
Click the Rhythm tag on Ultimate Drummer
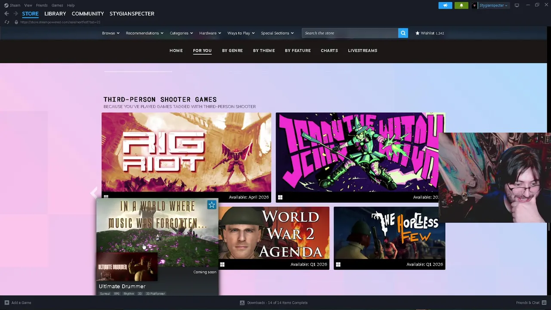coord(129,294)
